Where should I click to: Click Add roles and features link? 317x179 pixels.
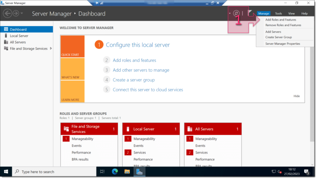pyautogui.click(x=135, y=60)
